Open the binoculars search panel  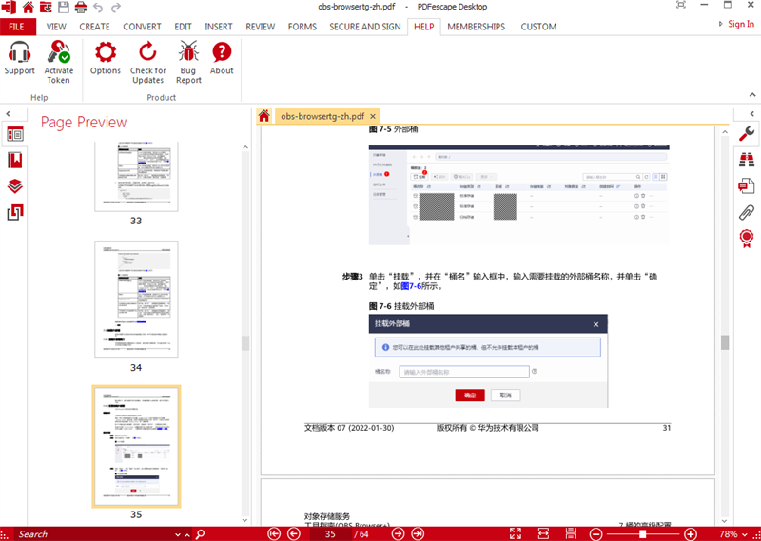point(747,160)
